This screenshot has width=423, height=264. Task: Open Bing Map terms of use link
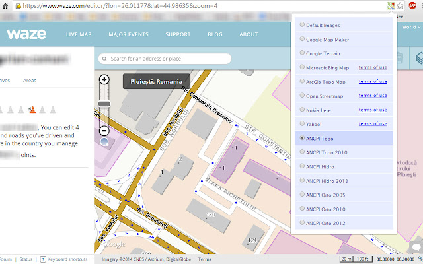(373, 67)
